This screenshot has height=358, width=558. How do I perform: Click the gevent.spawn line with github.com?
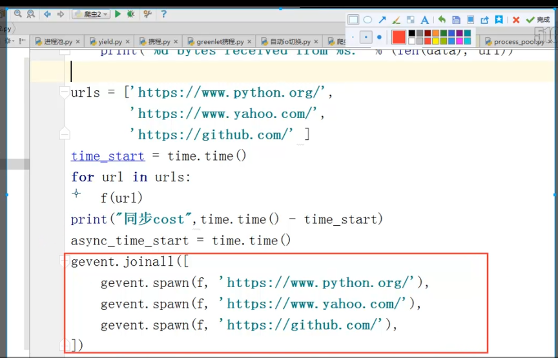coord(249,325)
